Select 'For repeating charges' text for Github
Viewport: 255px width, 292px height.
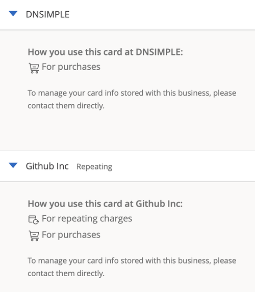tap(87, 218)
